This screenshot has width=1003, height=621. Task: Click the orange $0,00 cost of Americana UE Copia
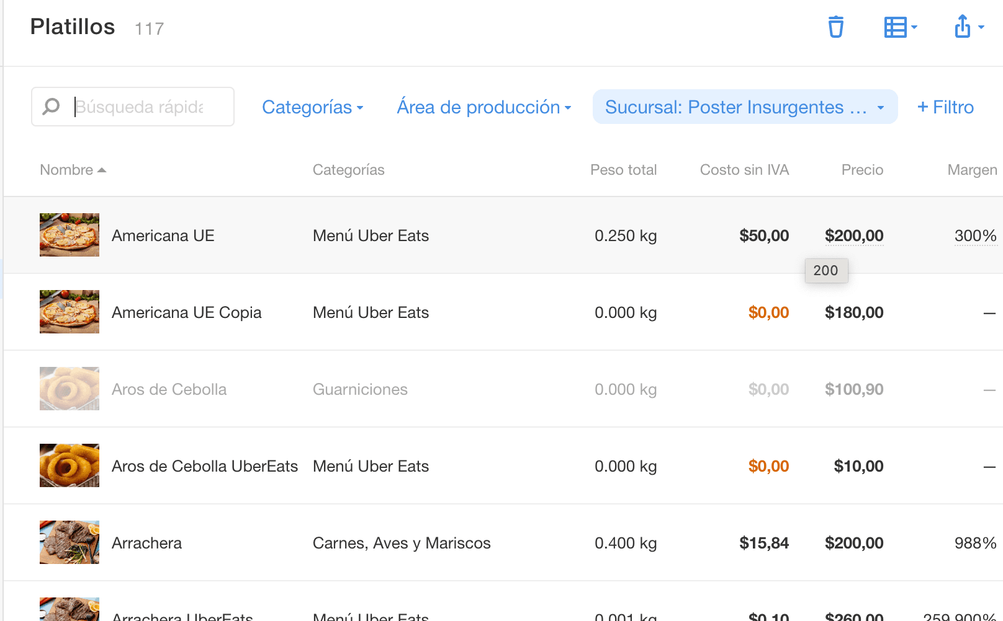point(768,312)
